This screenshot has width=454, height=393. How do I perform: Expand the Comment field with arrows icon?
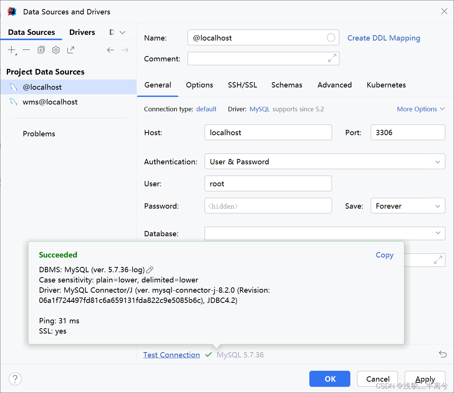332,58
